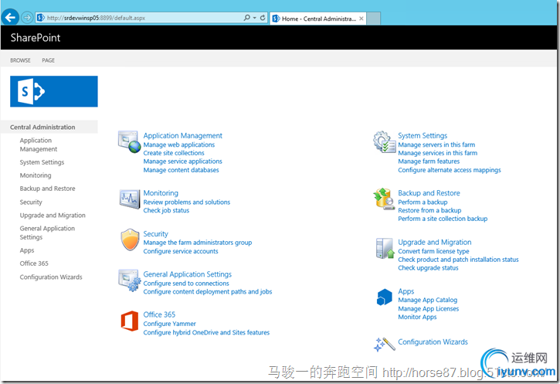
Task: Select Central Administration in left navigation
Action: [x=42, y=127]
